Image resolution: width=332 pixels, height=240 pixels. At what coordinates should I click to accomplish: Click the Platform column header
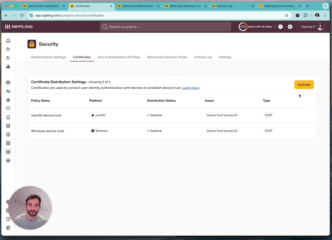95,101
